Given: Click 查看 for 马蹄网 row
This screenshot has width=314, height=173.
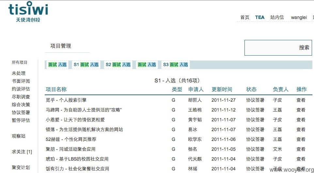Looking at the screenshot, I should (301, 110).
